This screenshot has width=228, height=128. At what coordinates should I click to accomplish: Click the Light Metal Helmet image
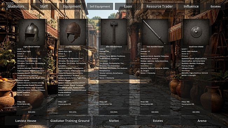coord(32,32)
